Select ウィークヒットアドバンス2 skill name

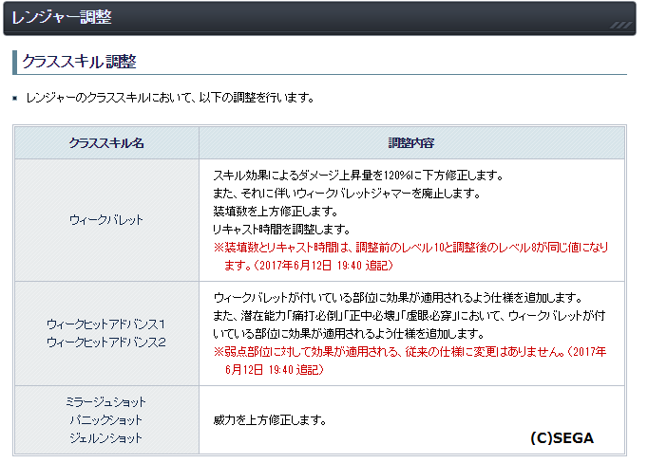pos(106,343)
